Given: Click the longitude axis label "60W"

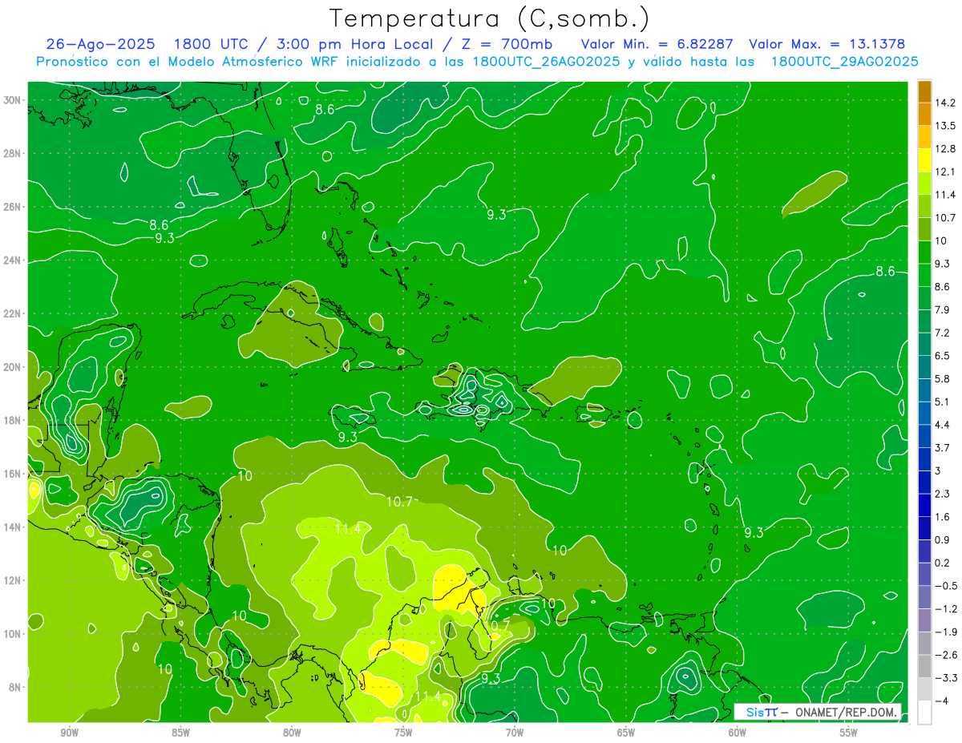Looking at the screenshot, I should [738, 733].
